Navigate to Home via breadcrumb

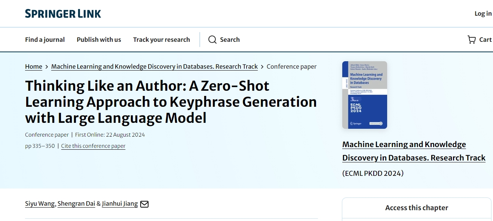tap(34, 66)
